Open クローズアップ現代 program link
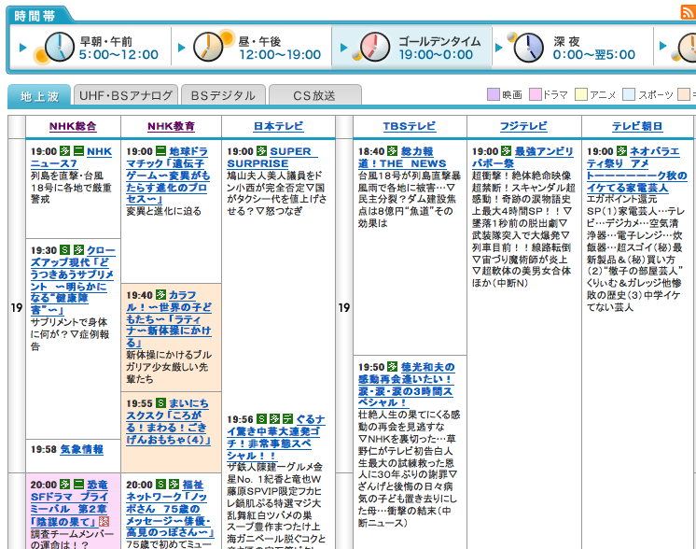 (73, 280)
